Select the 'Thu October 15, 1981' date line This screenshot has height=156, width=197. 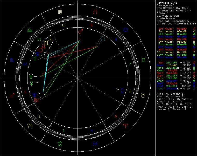click(172, 8)
